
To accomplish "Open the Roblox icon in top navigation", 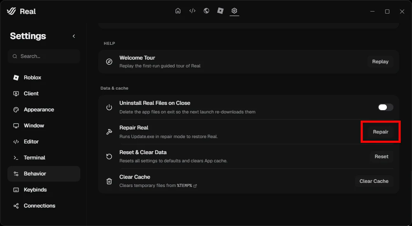I will coord(220,11).
